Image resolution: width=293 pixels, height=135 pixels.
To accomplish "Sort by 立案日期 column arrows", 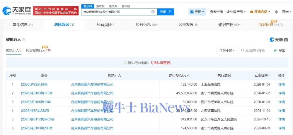I will tap(269, 76).
